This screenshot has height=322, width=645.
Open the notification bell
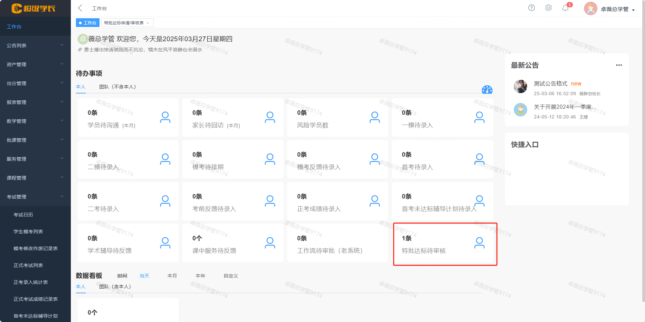point(565,8)
